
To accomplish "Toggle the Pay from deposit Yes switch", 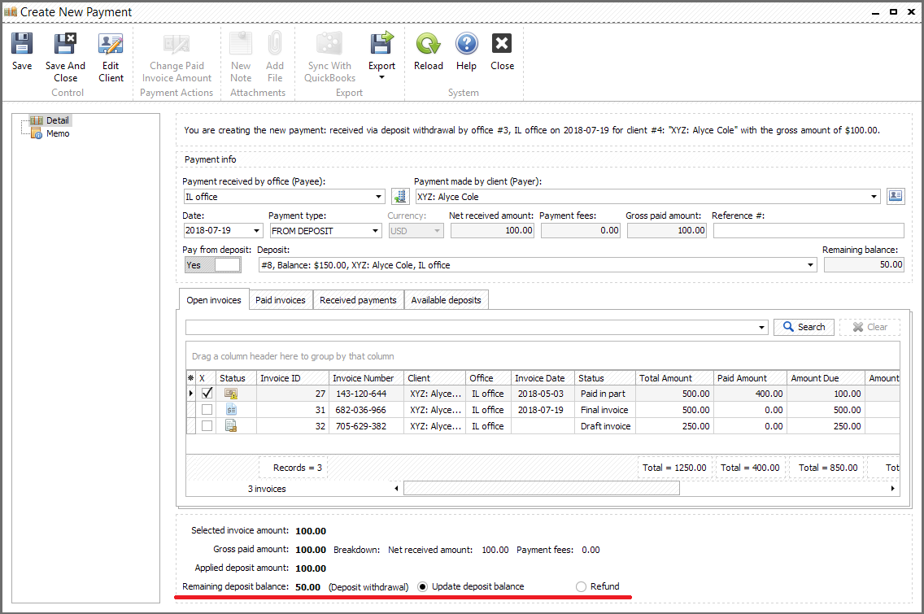I will tap(213, 265).
